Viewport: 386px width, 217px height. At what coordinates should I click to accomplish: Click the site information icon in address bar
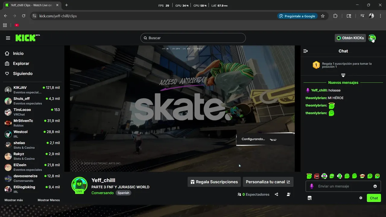(x=34, y=16)
